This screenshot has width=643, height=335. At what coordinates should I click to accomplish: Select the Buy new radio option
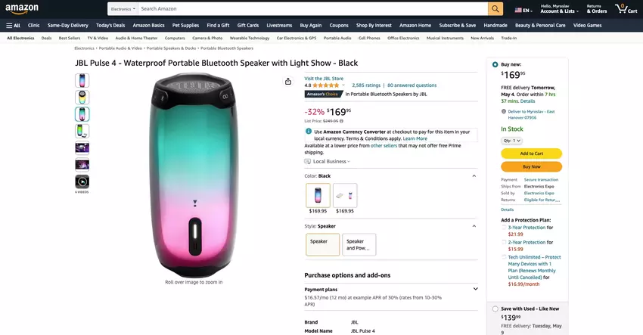coord(495,64)
